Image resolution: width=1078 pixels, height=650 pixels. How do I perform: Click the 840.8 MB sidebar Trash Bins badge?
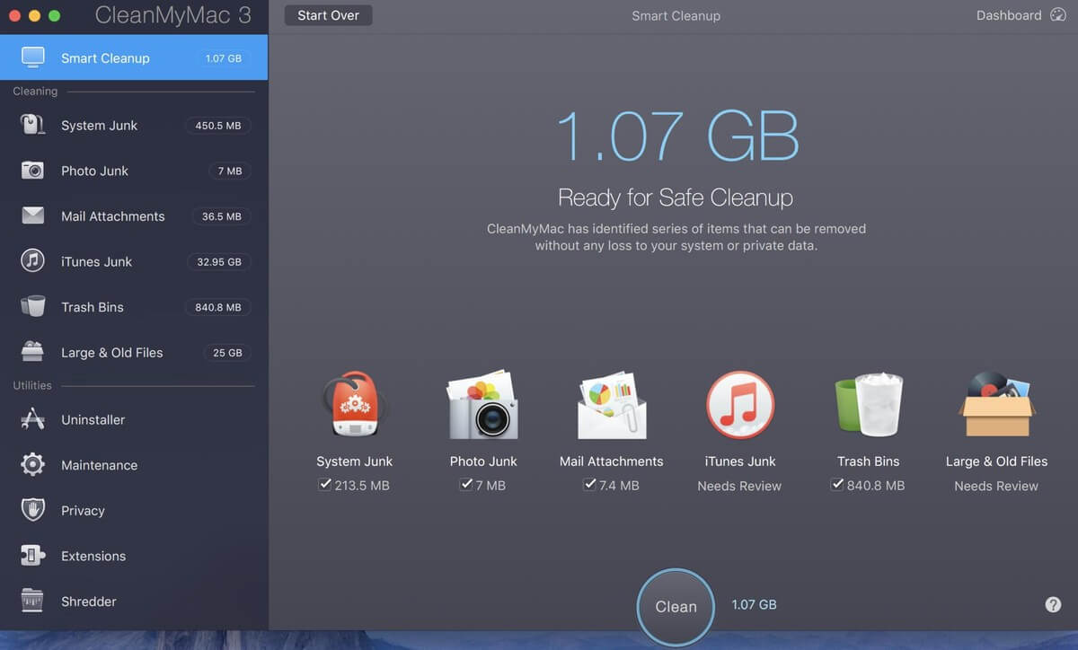218,307
